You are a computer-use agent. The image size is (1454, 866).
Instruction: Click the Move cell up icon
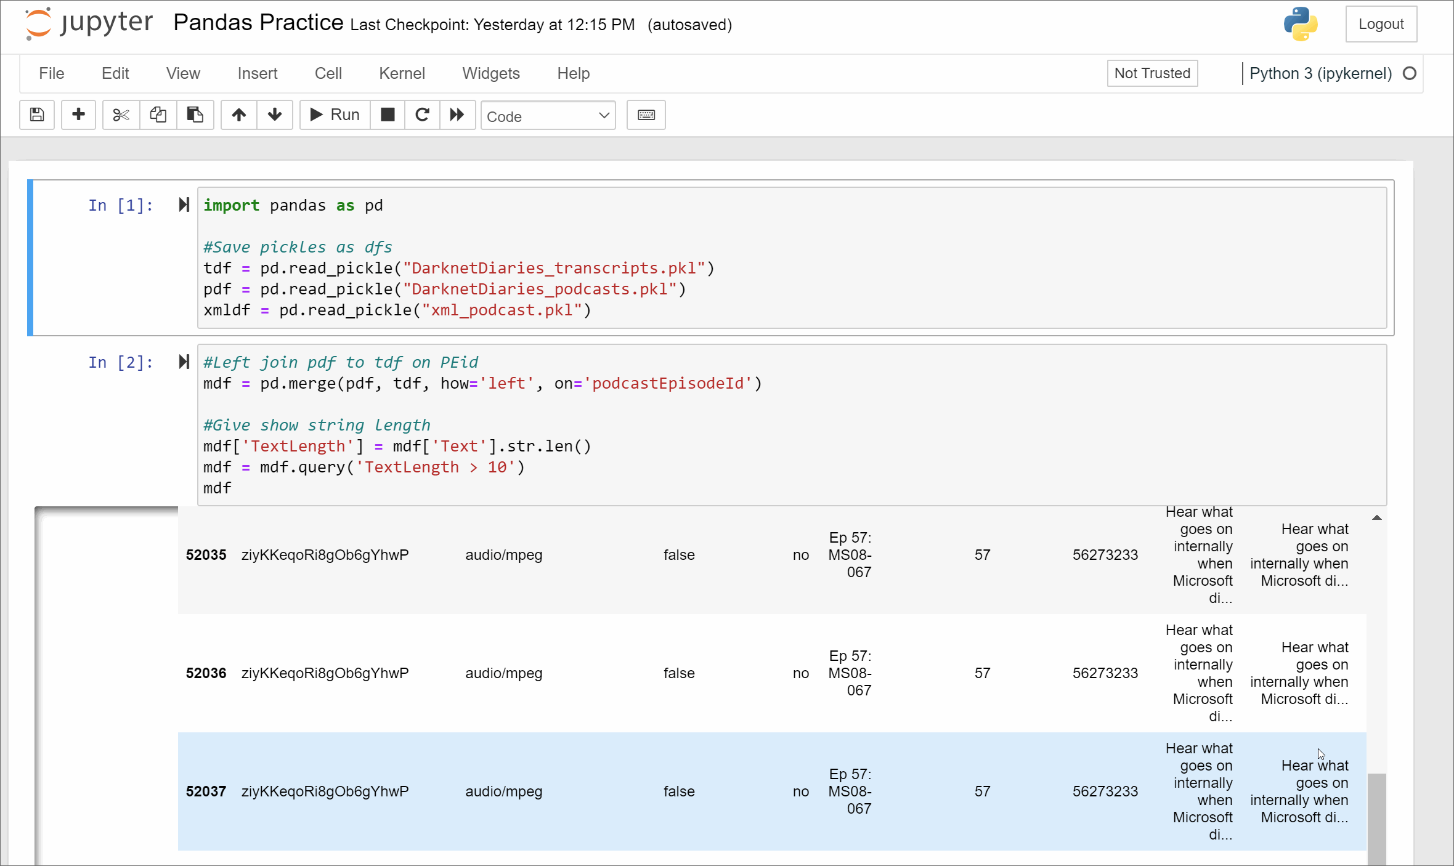point(238,115)
